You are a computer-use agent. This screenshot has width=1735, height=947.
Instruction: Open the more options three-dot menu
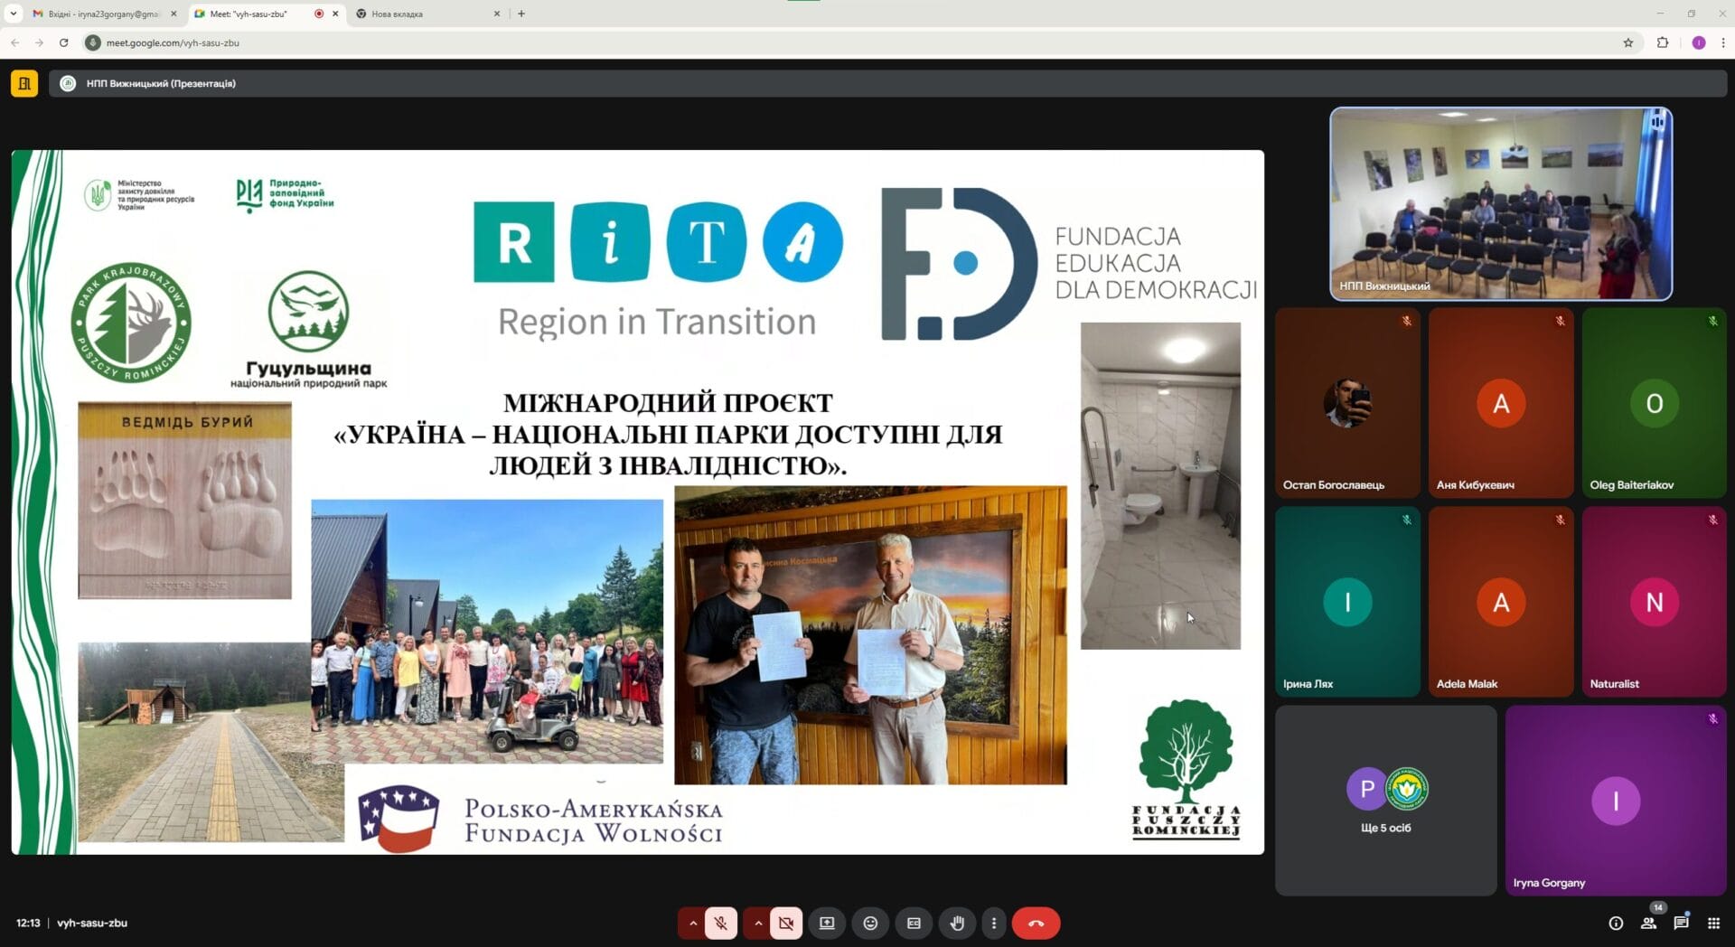coord(993,923)
